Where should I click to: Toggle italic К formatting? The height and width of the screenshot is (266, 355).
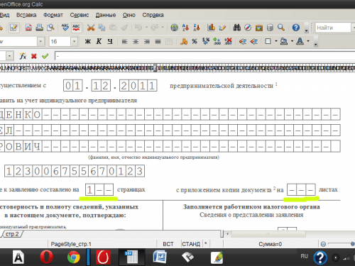[x=99, y=42]
